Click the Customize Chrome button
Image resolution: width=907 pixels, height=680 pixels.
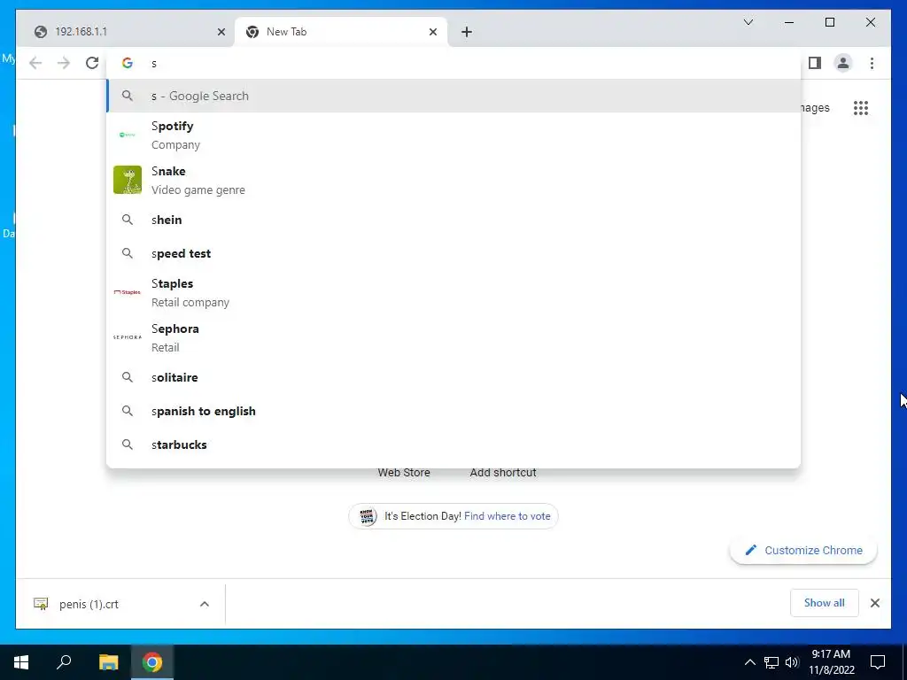[803, 550]
